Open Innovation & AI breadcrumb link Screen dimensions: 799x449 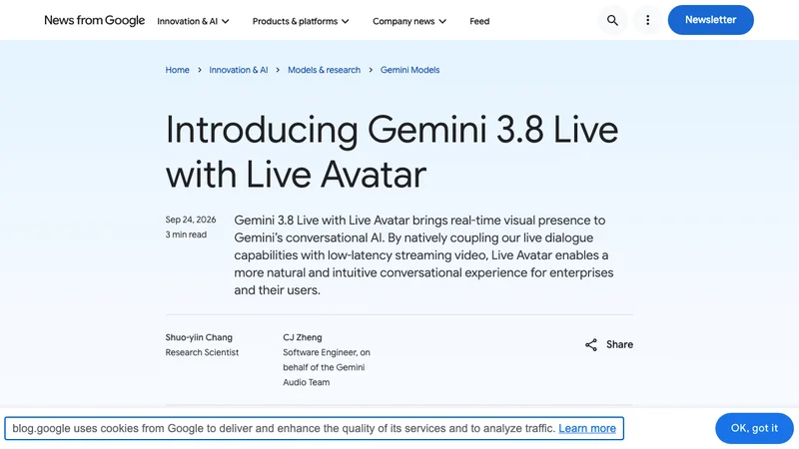coord(239,70)
